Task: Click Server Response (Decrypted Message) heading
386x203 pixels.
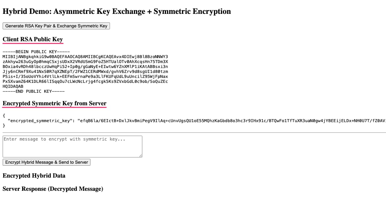Action: click(53, 189)
